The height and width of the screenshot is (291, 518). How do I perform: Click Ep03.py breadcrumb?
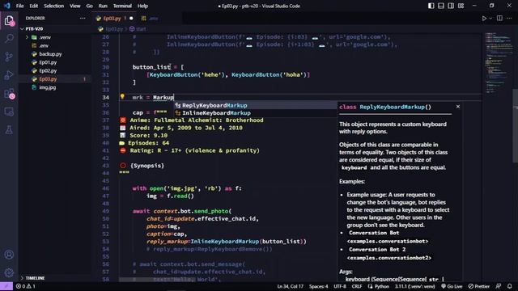click(x=111, y=29)
